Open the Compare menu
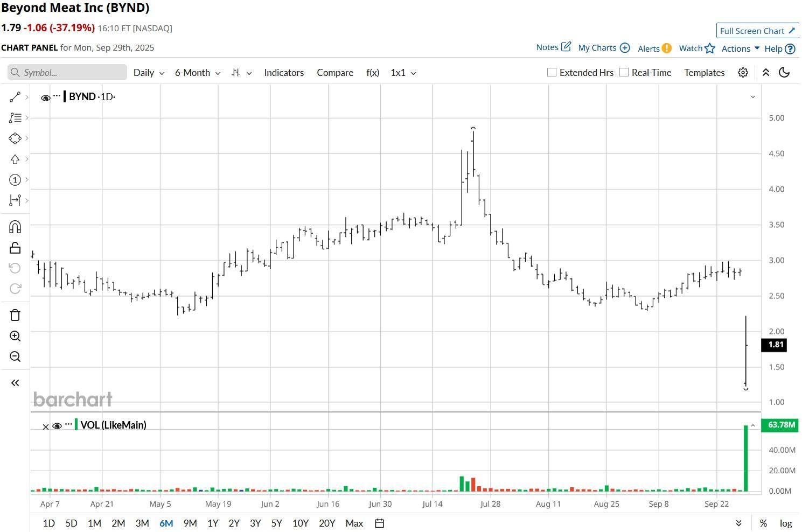The height and width of the screenshot is (532, 802). [x=335, y=73]
